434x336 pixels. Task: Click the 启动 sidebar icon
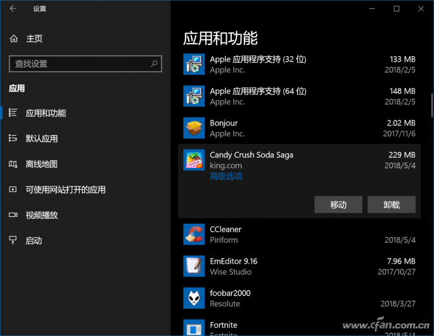coord(13,240)
